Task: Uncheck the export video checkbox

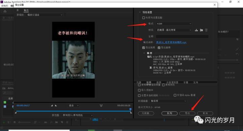Action: tap(143, 48)
